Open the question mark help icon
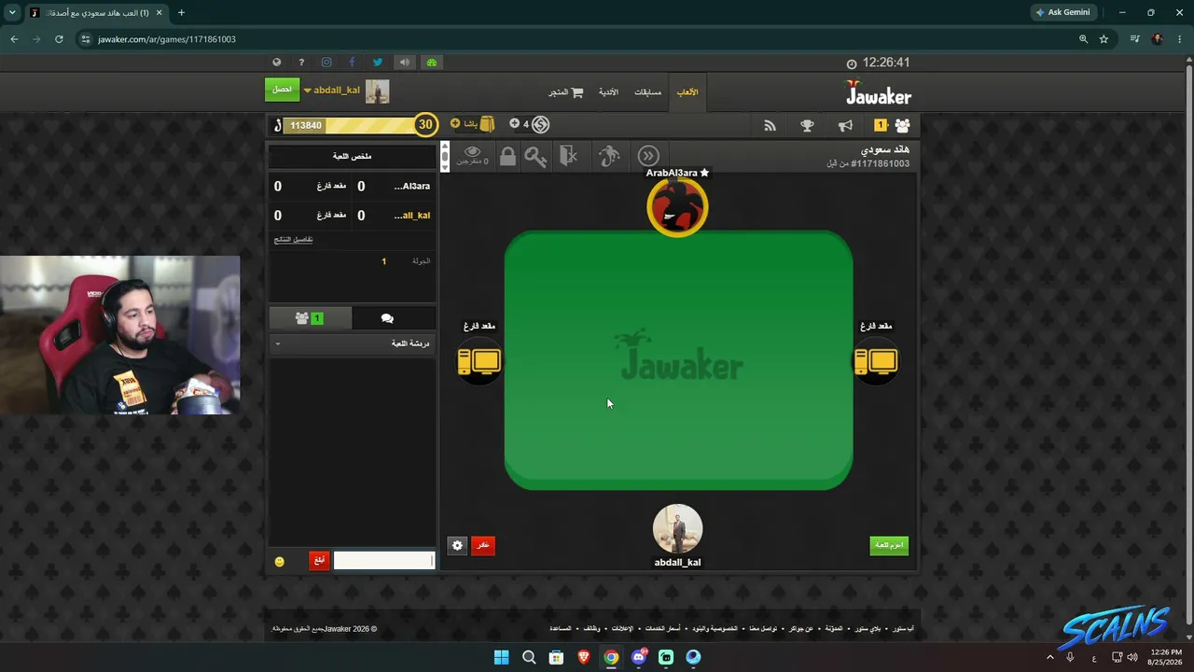The width and height of the screenshot is (1194, 672). click(301, 63)
